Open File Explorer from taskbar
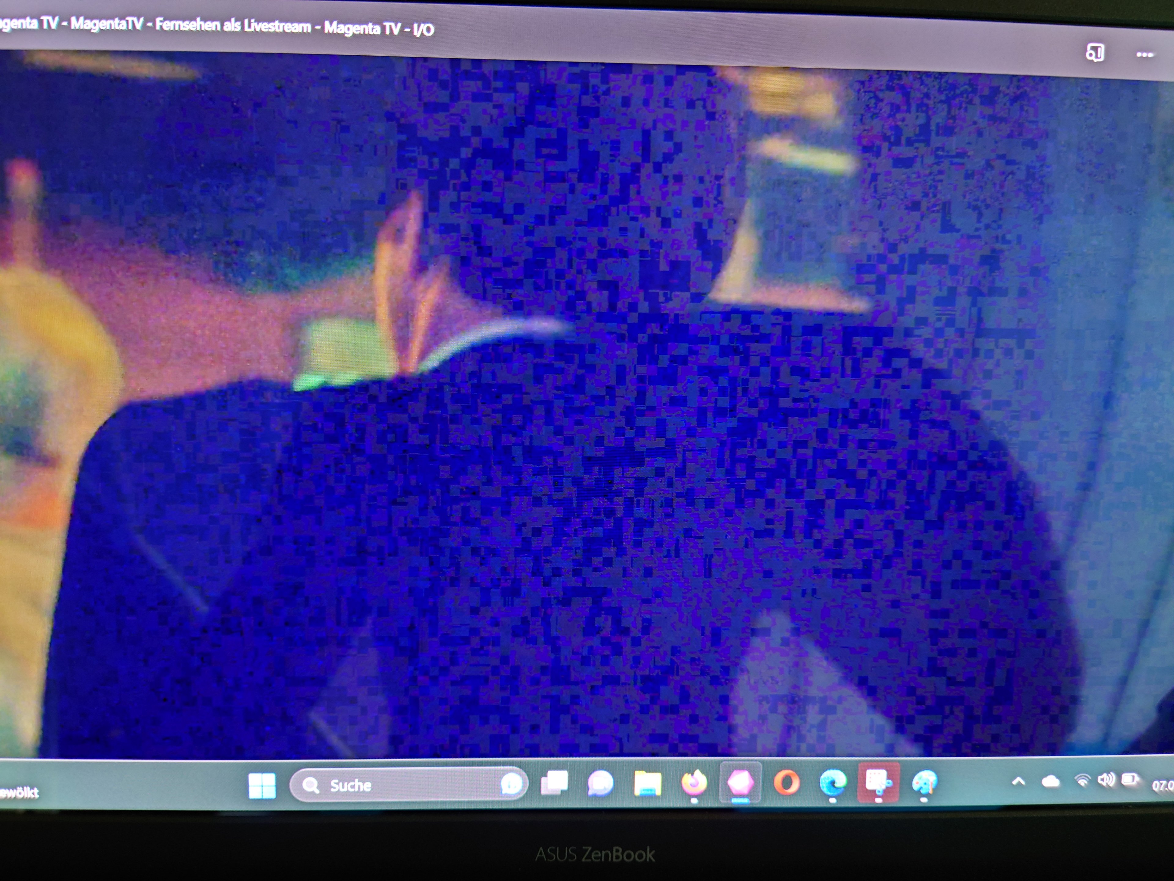The height and width of the screenshot is (881, 1174). point(648,784)
